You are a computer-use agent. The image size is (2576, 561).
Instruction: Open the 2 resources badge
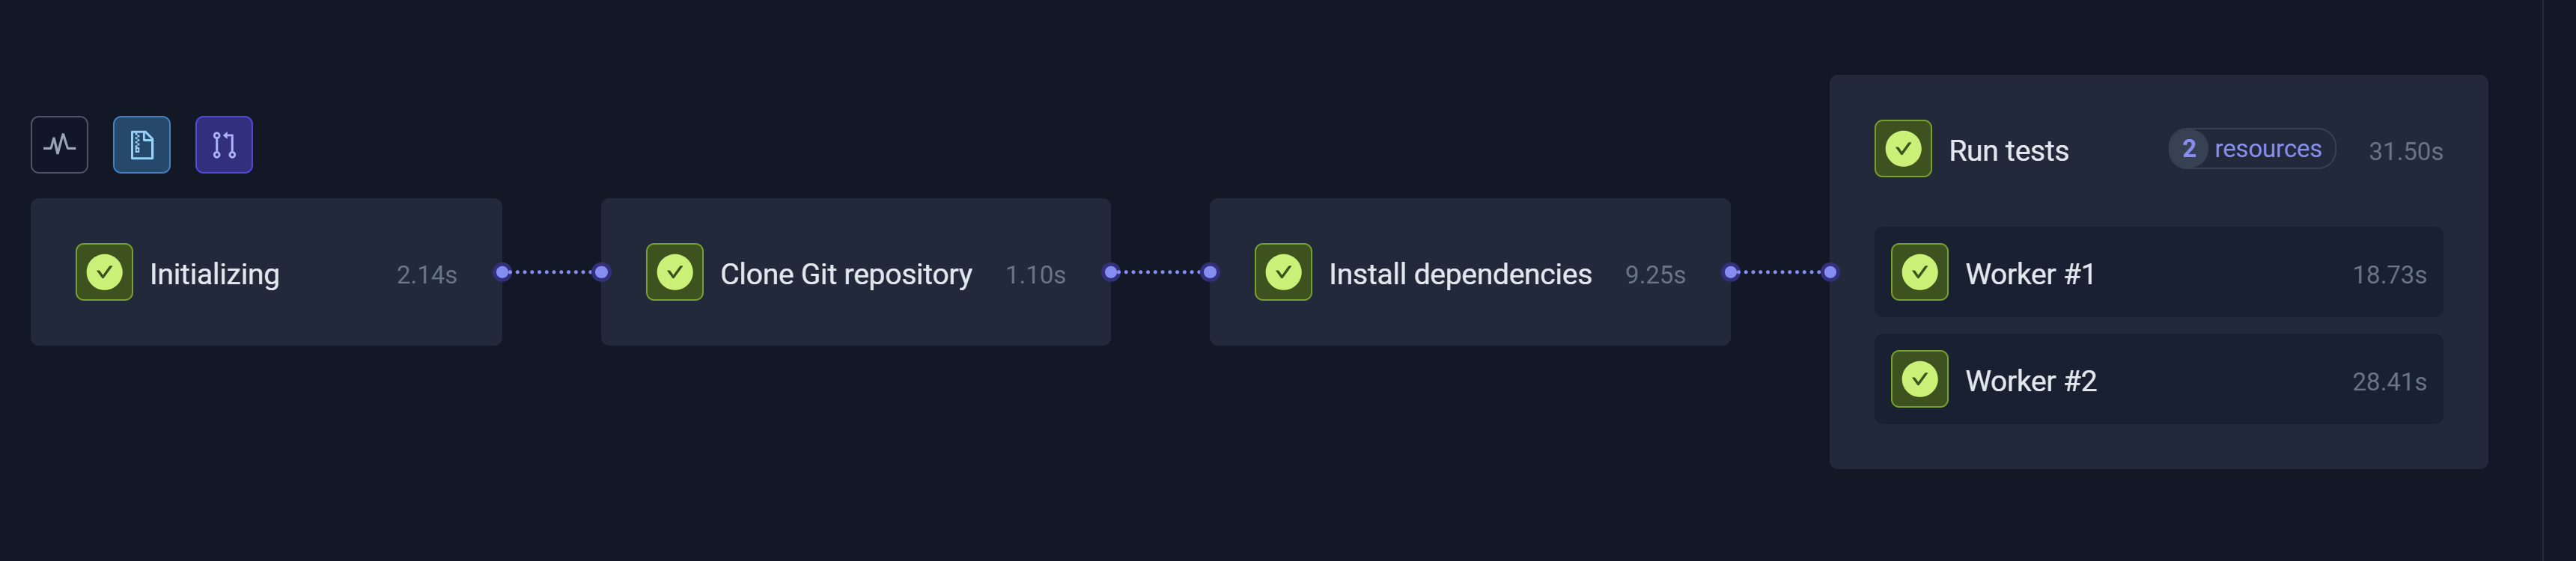tap(2251, 149)
